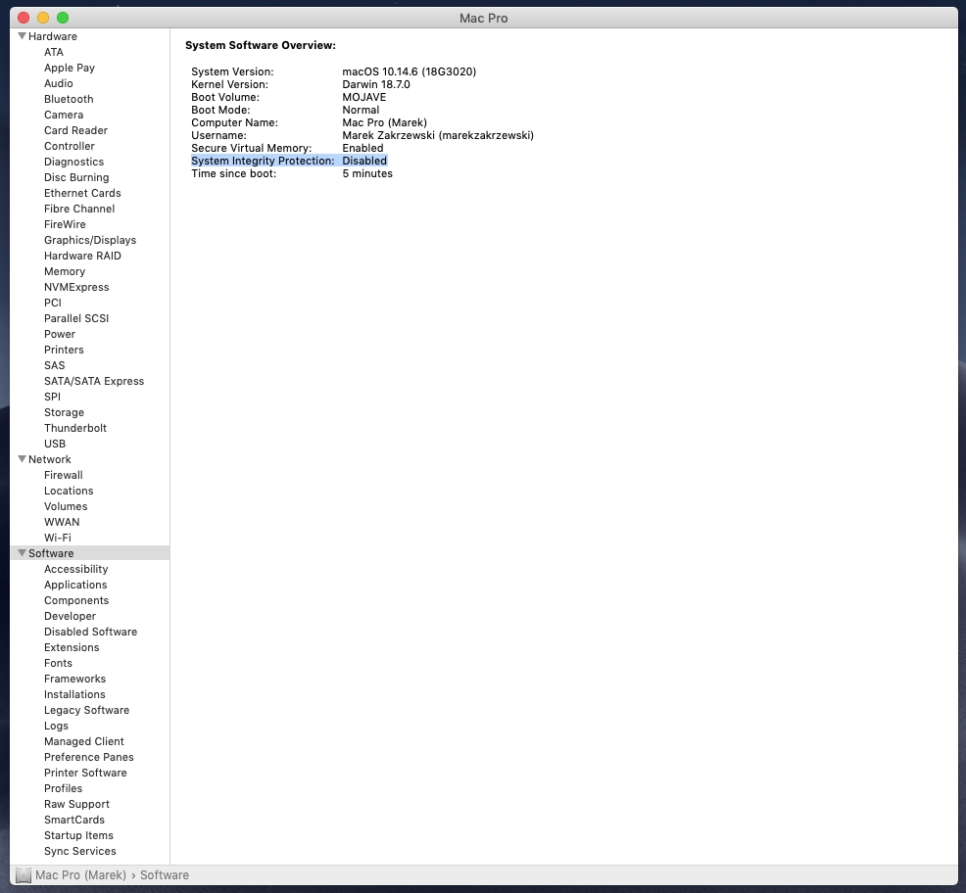Viewport: 966px width, 893px height.
Task: Show Bluetooth hardware information
Action: tap(69, 99)
